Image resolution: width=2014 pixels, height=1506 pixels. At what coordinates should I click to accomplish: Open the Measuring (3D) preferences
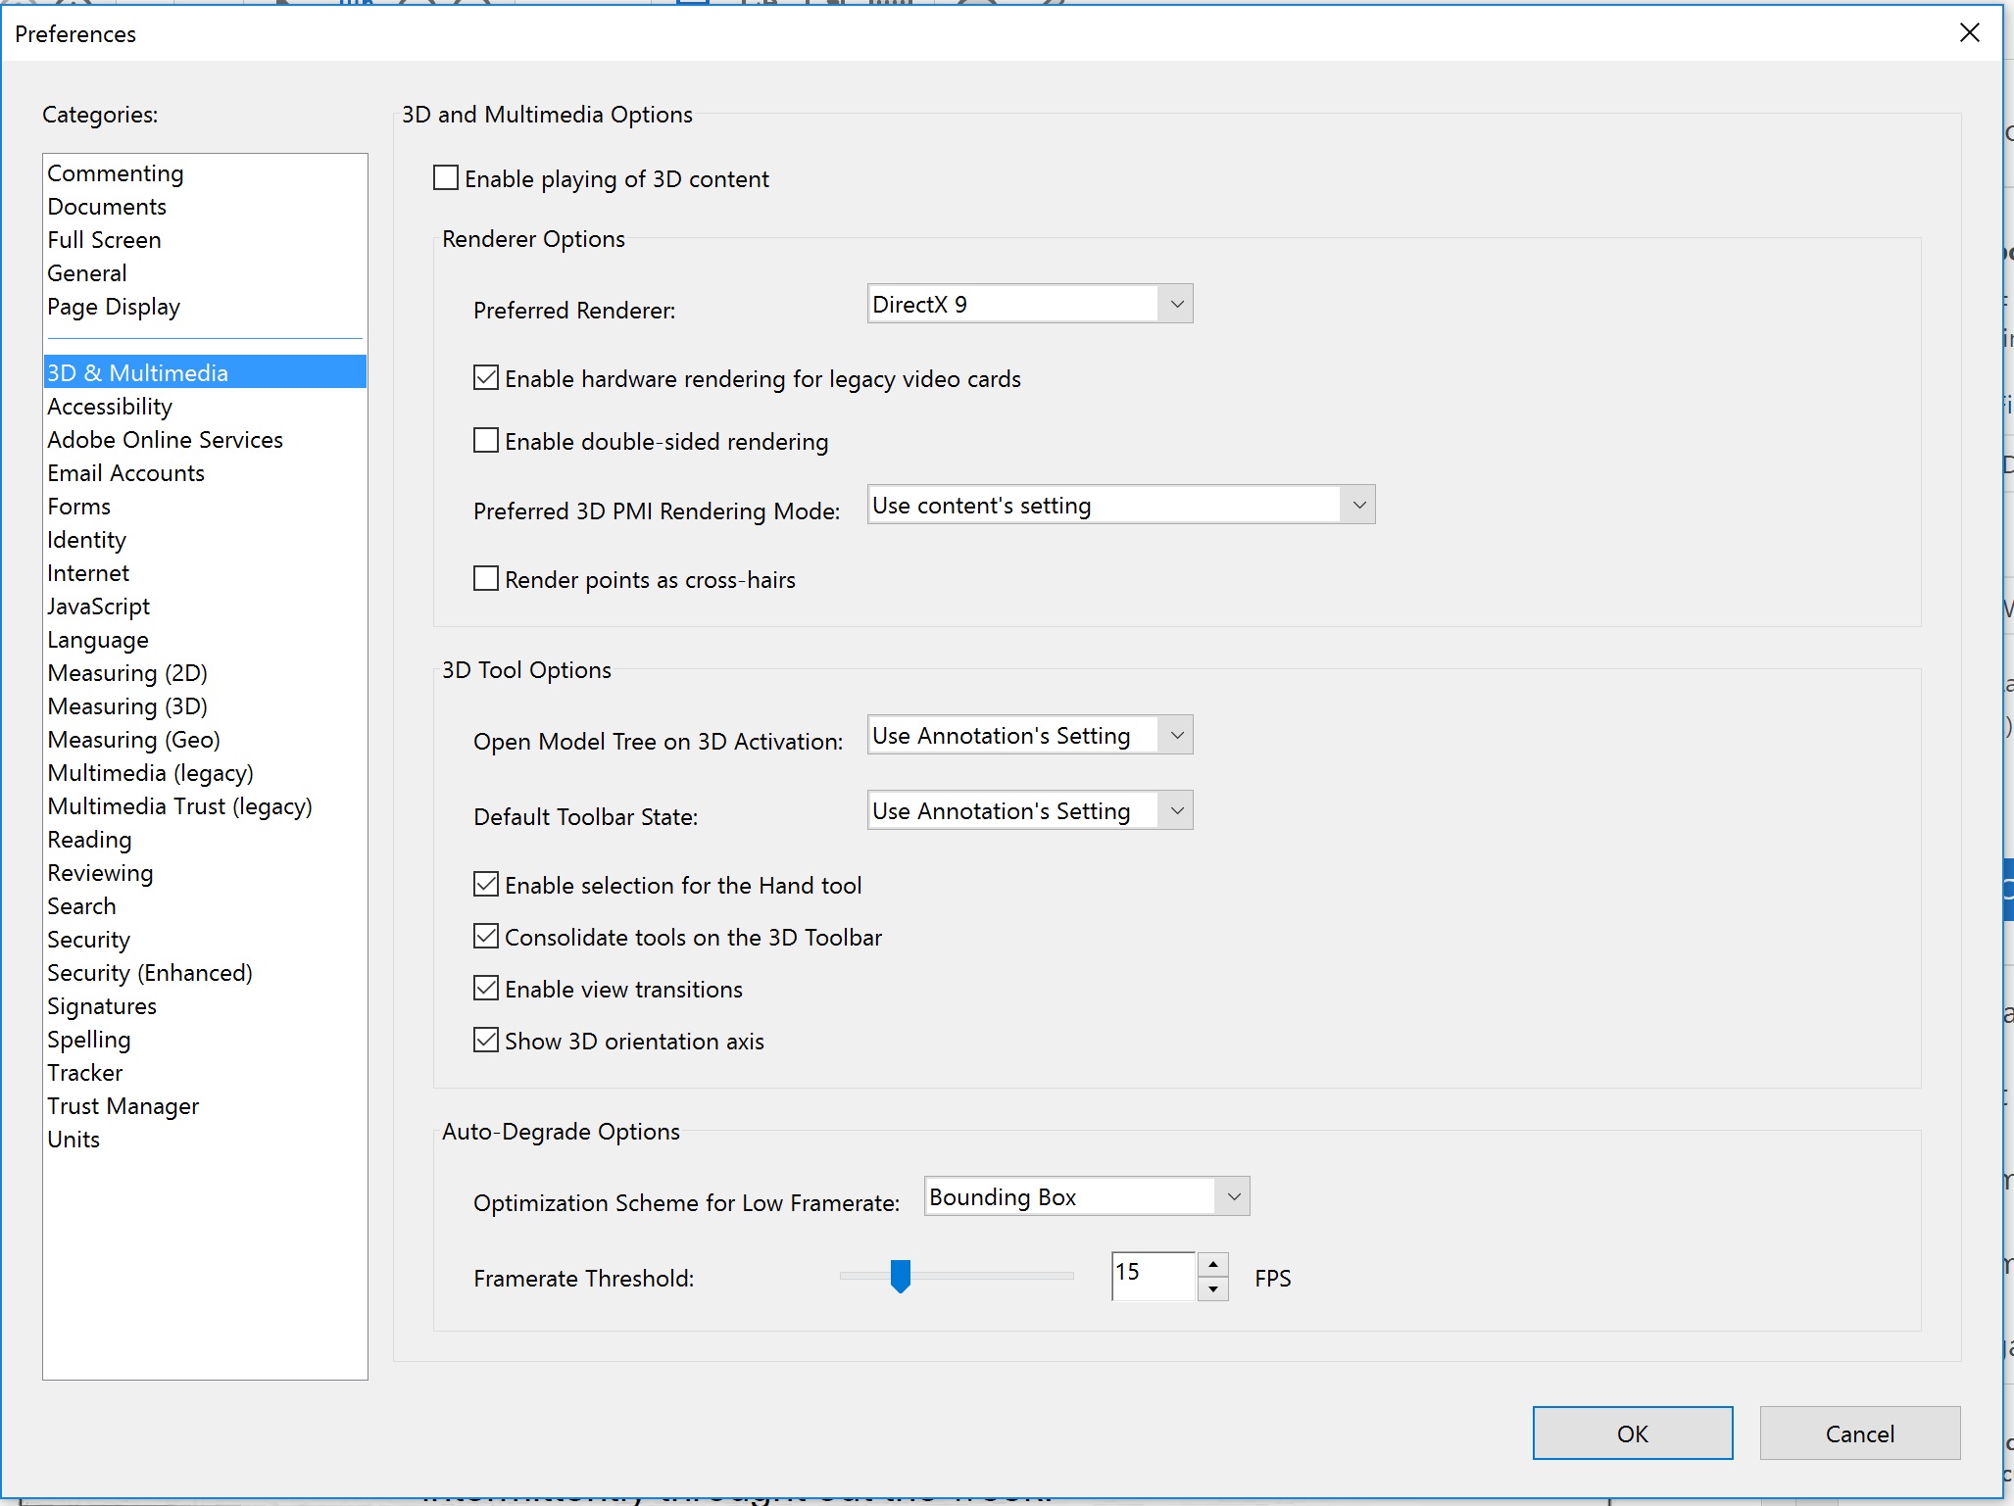click(x=126, y=705)
